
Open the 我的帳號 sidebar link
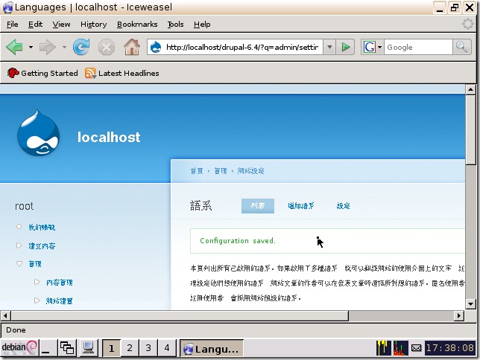[42, 227]
